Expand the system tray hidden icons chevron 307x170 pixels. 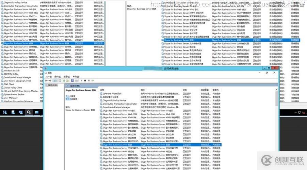(x=295, y=113)
